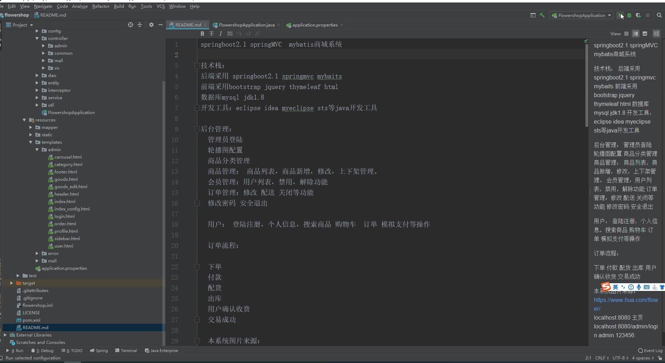Toggle Sogou punctuation mode

pos(623,287)
